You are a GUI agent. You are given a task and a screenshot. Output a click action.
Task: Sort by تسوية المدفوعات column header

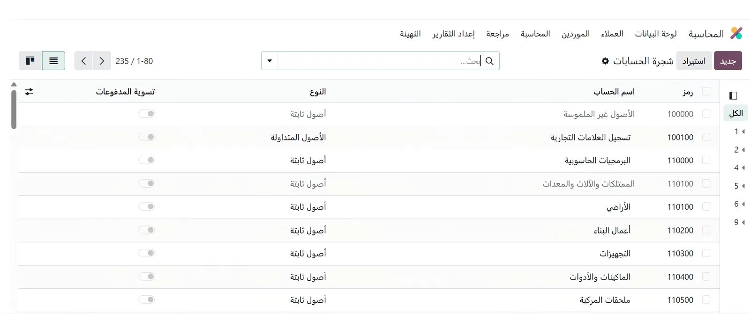(x=126, y=92)
